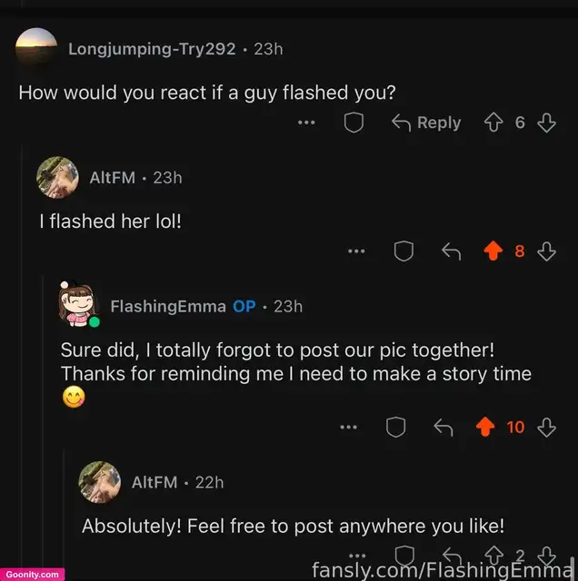Click the reply arrow under "I flashed her lol!"
This screenshot has width=578, height=581.
452,251
